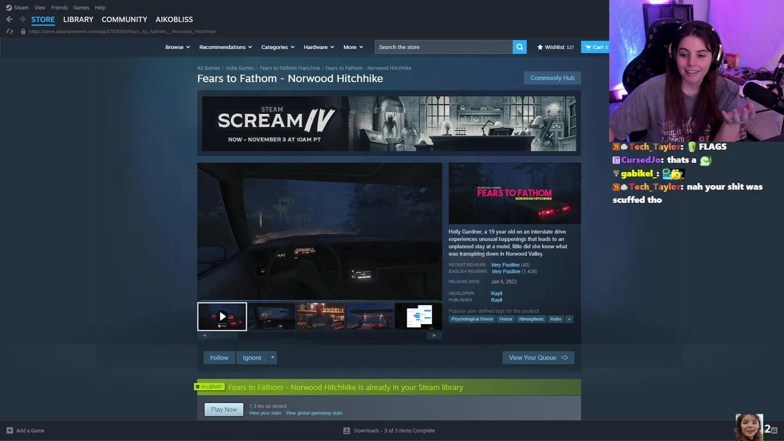This screenshot has width=784, height=441.
Task: Click the thumbnail strip scrollbar
Action: point(319,336)
